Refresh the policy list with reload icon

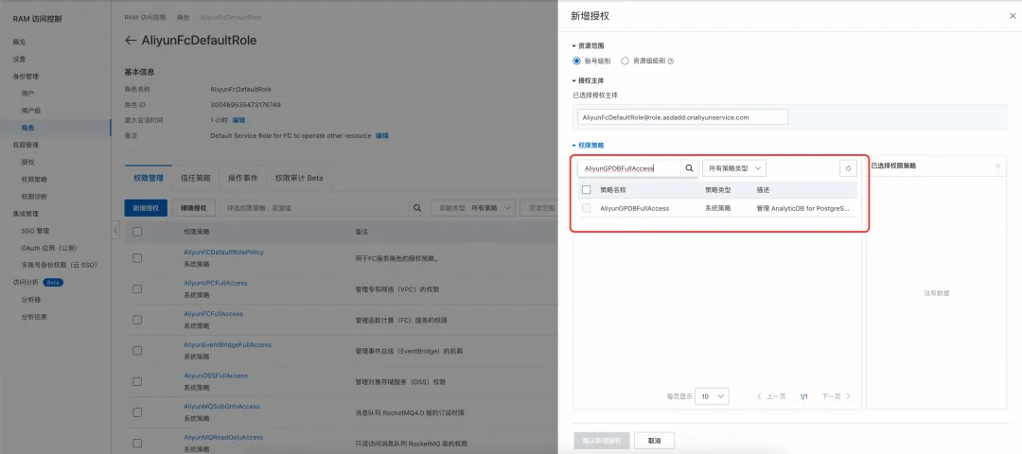[848, 168]
